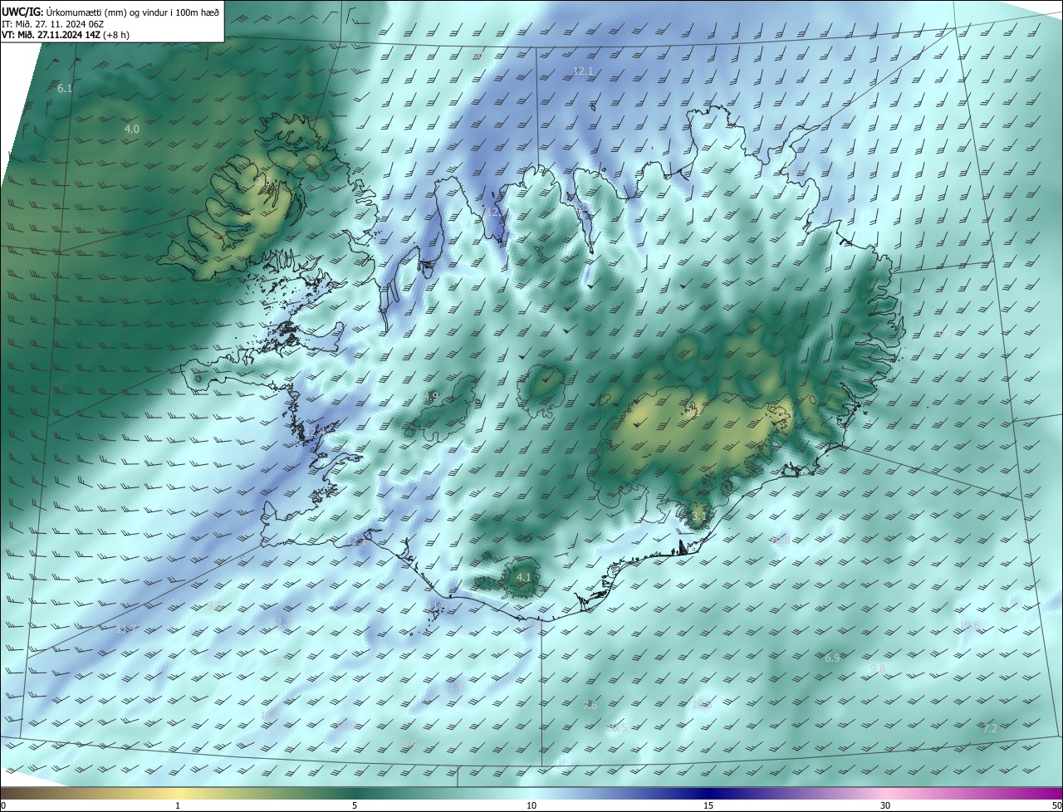This screenshot has width=1063, height=812.
Task: Click the 'IT: Mið. 27. 11. 2024 06Z' line
Action: pos(52,24)
